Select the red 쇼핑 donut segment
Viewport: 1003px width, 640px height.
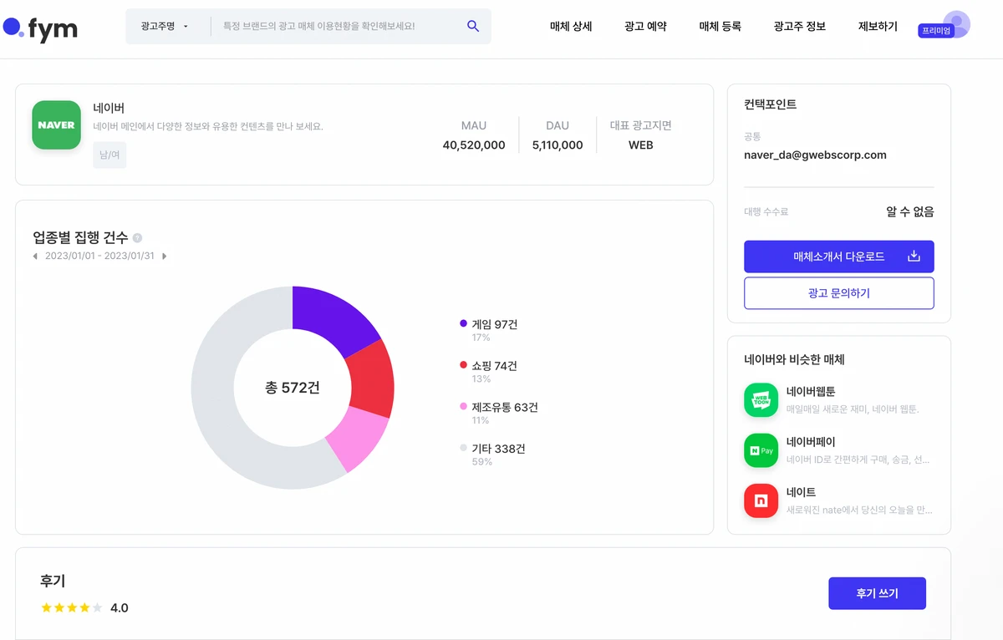(370, 380)
